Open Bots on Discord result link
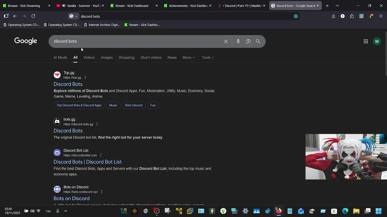The width and height of the screenshot is (387, 217). [x=71, y=199]
